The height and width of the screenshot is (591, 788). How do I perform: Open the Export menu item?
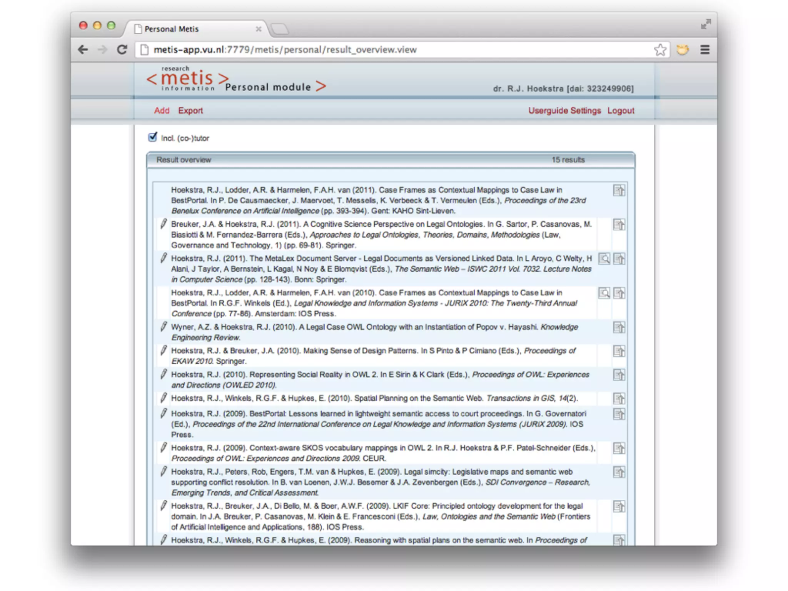(190, 111)
